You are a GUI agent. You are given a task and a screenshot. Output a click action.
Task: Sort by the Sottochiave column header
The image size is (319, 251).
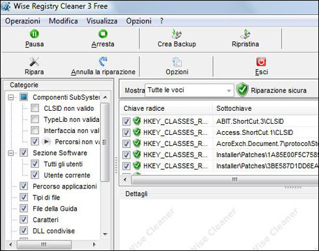(x=266, y=108)
